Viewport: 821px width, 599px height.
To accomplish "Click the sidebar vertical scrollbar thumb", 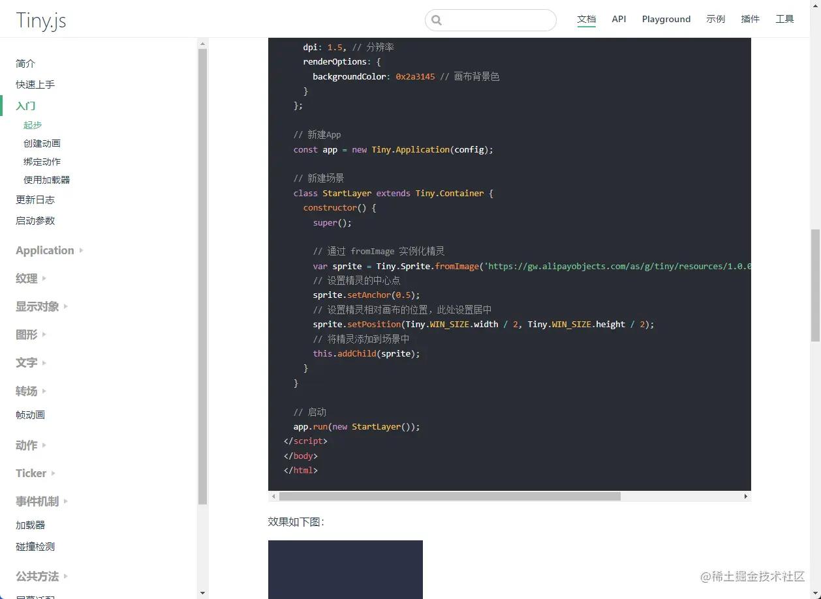I will coord(202,276).
